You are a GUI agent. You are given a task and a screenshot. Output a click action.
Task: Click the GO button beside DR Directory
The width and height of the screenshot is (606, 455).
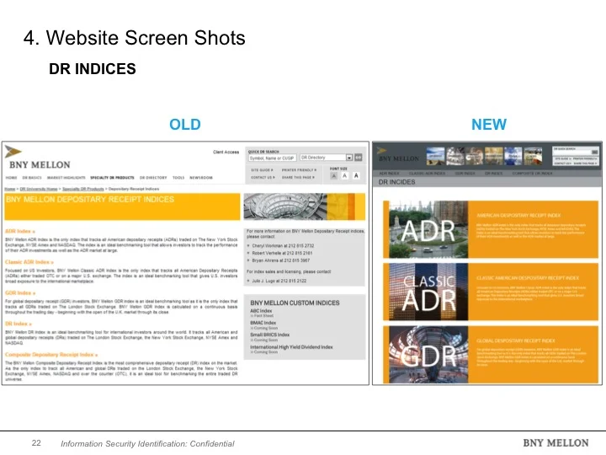tap(359, 158)
